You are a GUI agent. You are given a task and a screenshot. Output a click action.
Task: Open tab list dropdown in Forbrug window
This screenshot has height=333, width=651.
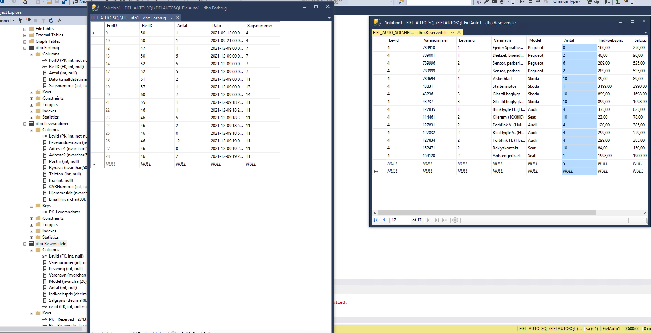pyautogui.click(x=329, y=18)
